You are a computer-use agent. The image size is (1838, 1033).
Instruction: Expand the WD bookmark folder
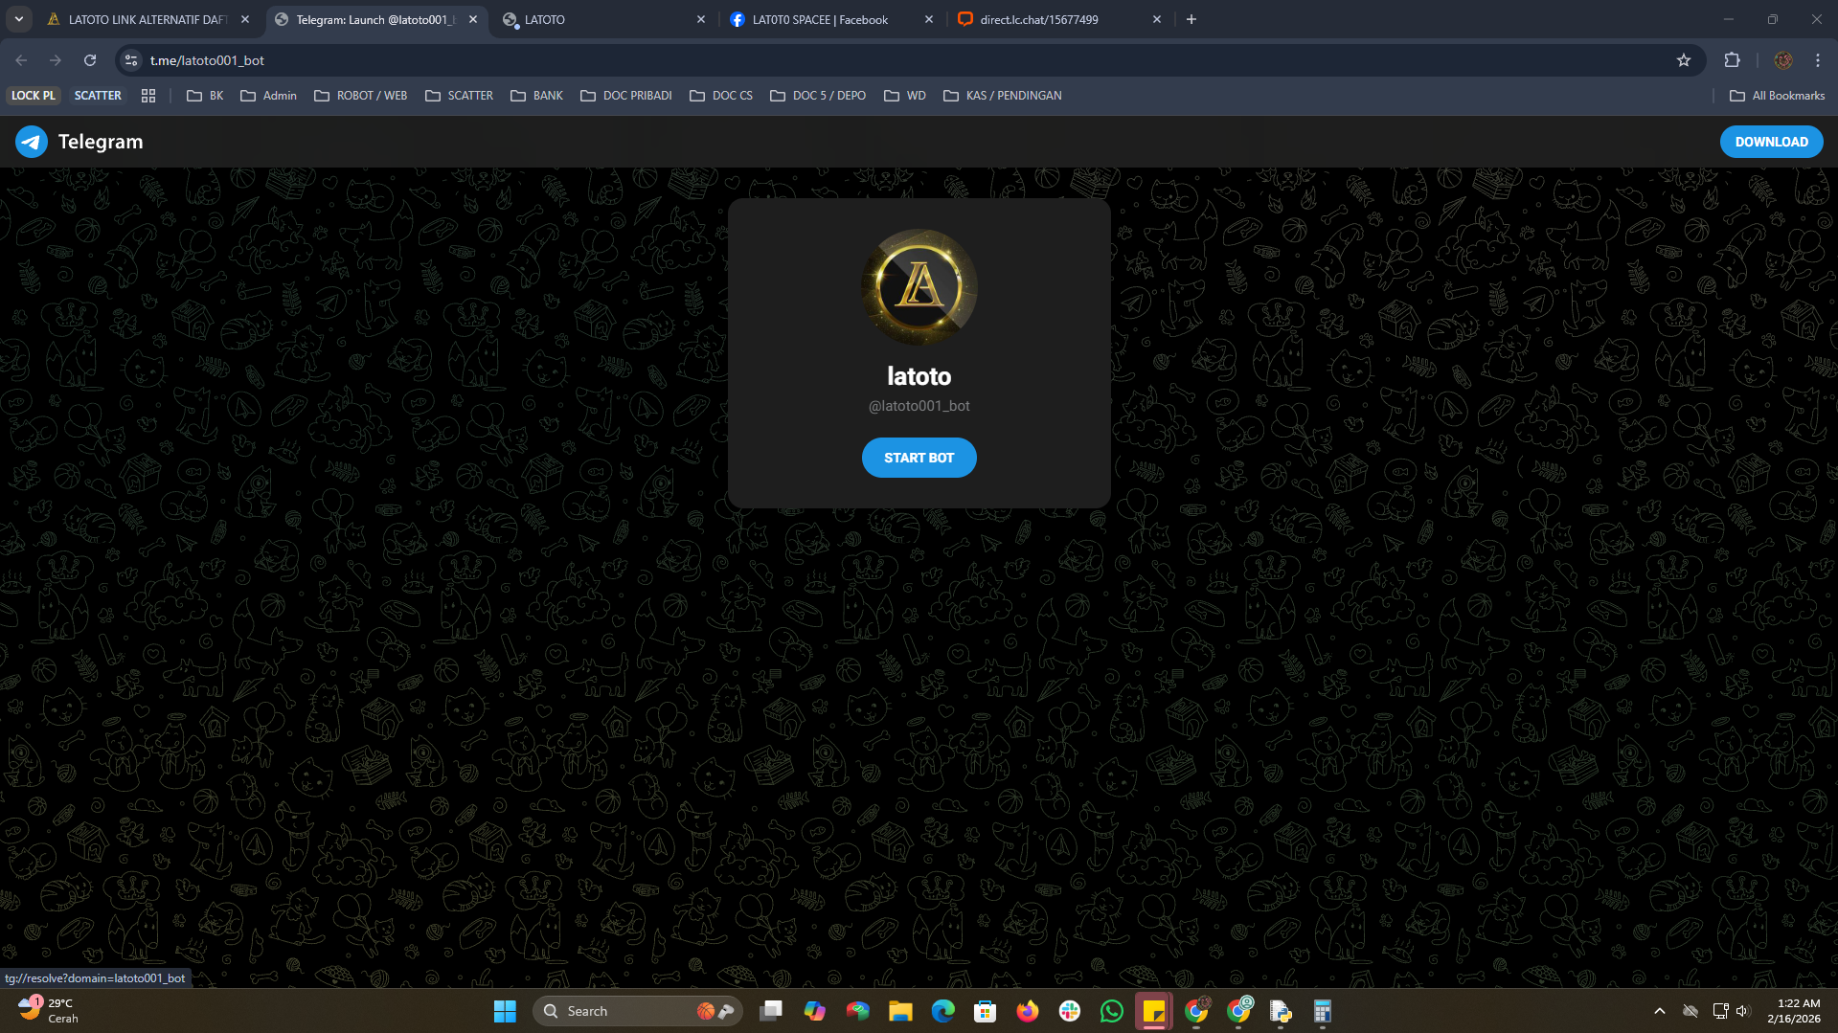[905, 96]
